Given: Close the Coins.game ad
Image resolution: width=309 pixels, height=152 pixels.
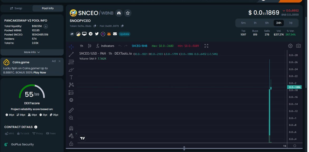Looking at the screenshot, I should click(60, 61).
